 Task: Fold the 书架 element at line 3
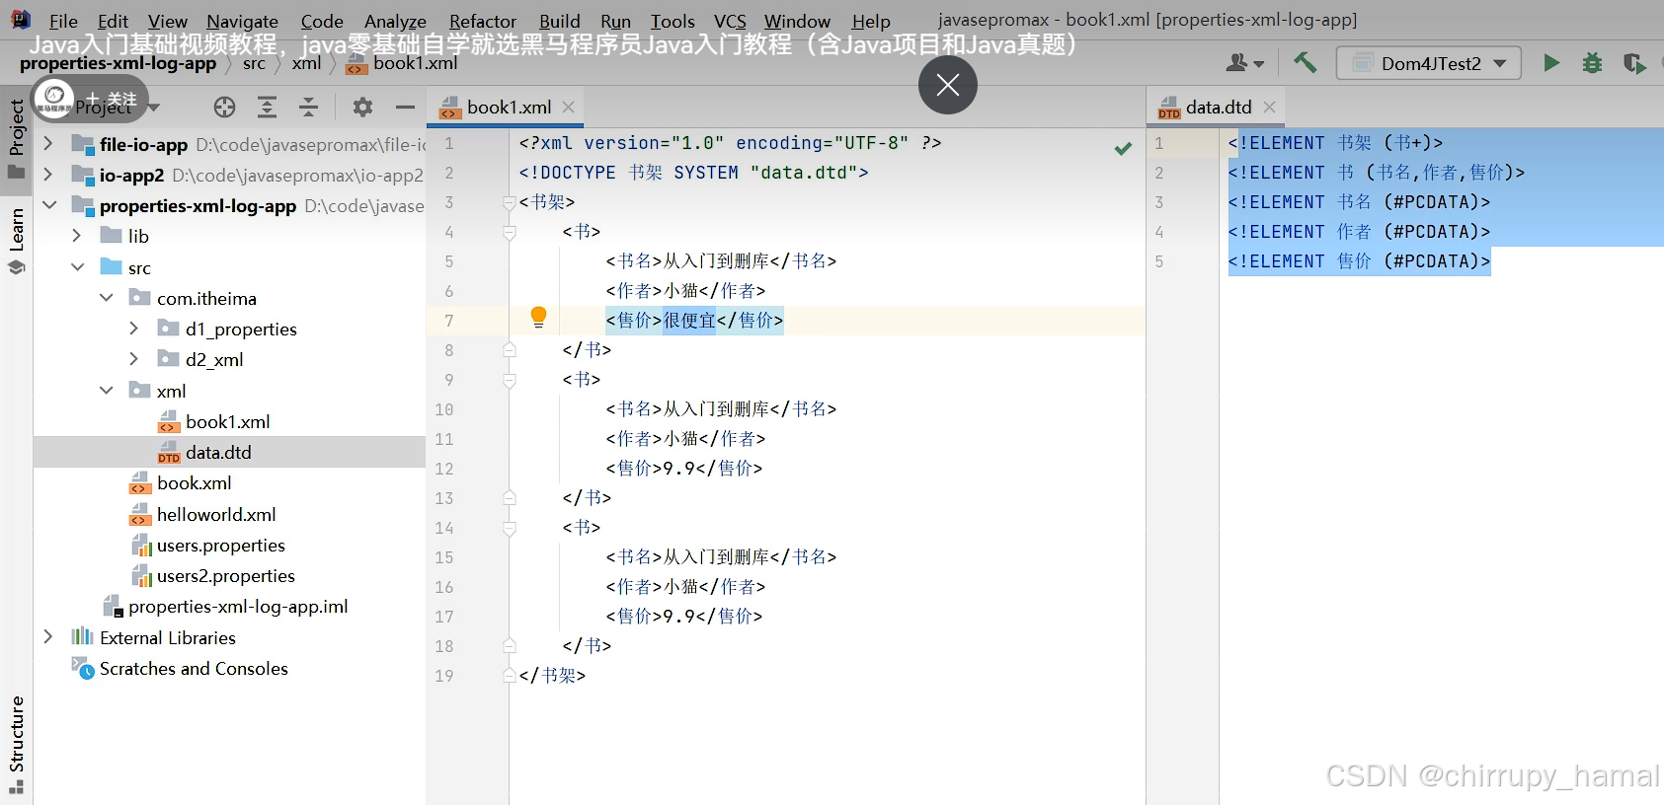pos(510,202)
